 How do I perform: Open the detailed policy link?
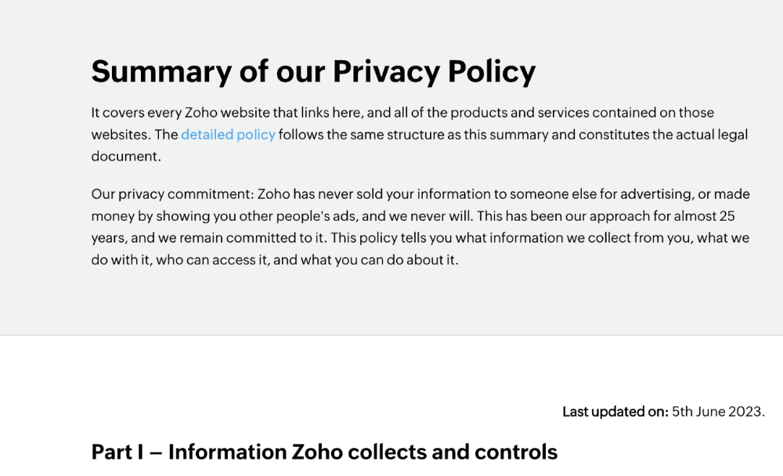tap(228, 135)
